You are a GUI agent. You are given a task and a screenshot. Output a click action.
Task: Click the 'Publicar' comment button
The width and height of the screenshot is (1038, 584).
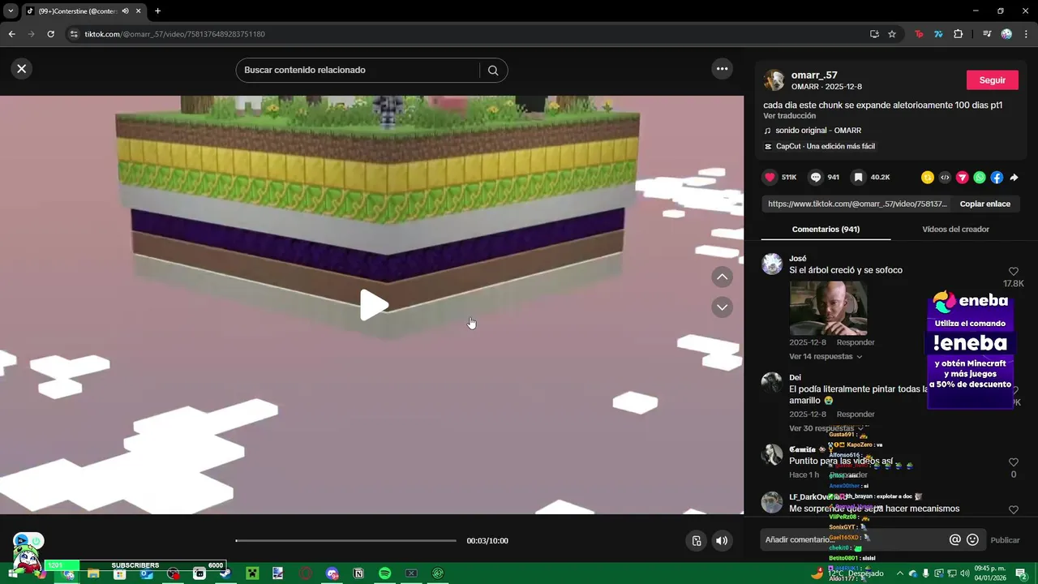point(1005,540)
